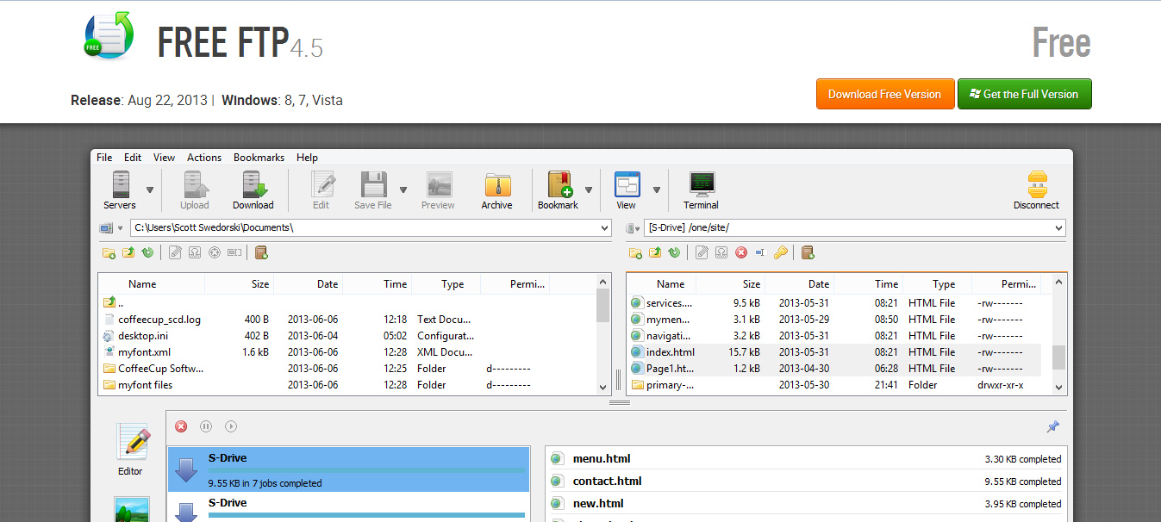This screenshot has width=1161, height=522.
Task: Open the local path dropdown list
Action: click(x=604, y=228)
